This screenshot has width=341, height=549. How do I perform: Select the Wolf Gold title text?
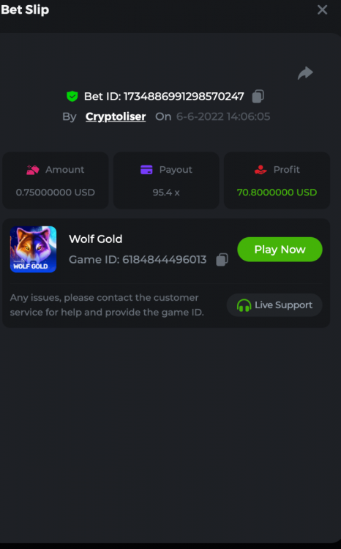pos(96,239)
